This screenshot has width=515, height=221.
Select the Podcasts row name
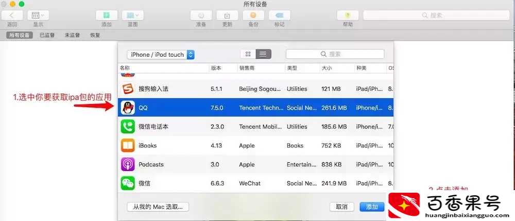151,164
